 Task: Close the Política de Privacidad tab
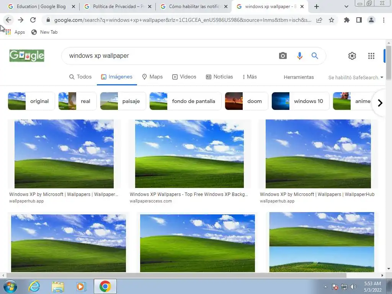[x=150, y=7]
